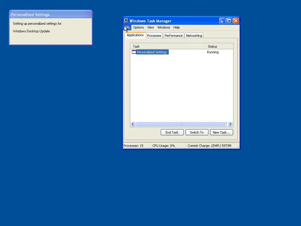Click the left arrow of horizontal scrollbar

(133, 124)
